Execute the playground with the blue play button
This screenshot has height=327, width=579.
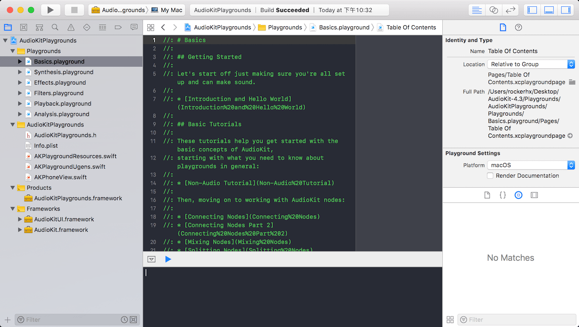pyautogui.click(x=168, y=259)
